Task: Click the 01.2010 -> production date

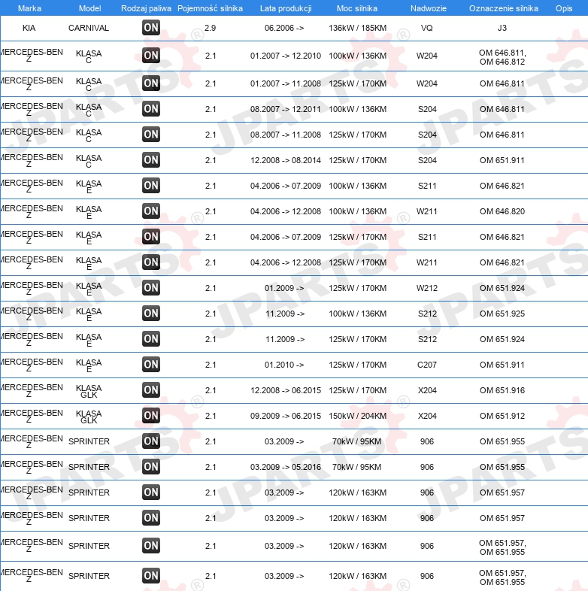Action: (284, 365)
